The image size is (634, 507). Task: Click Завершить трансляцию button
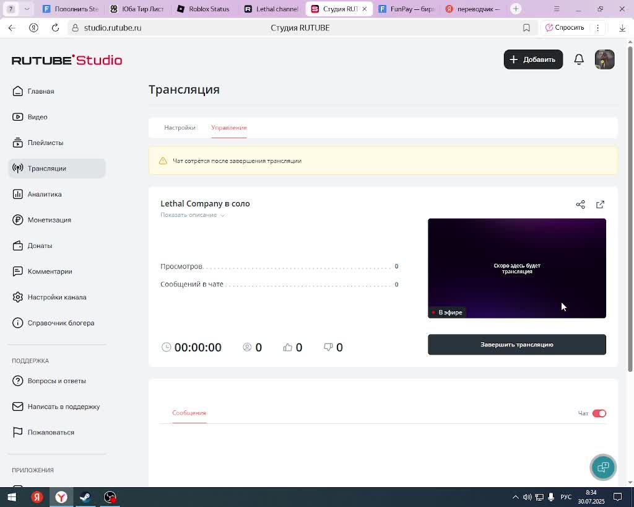pyautogui.click(x=517, y=345)
